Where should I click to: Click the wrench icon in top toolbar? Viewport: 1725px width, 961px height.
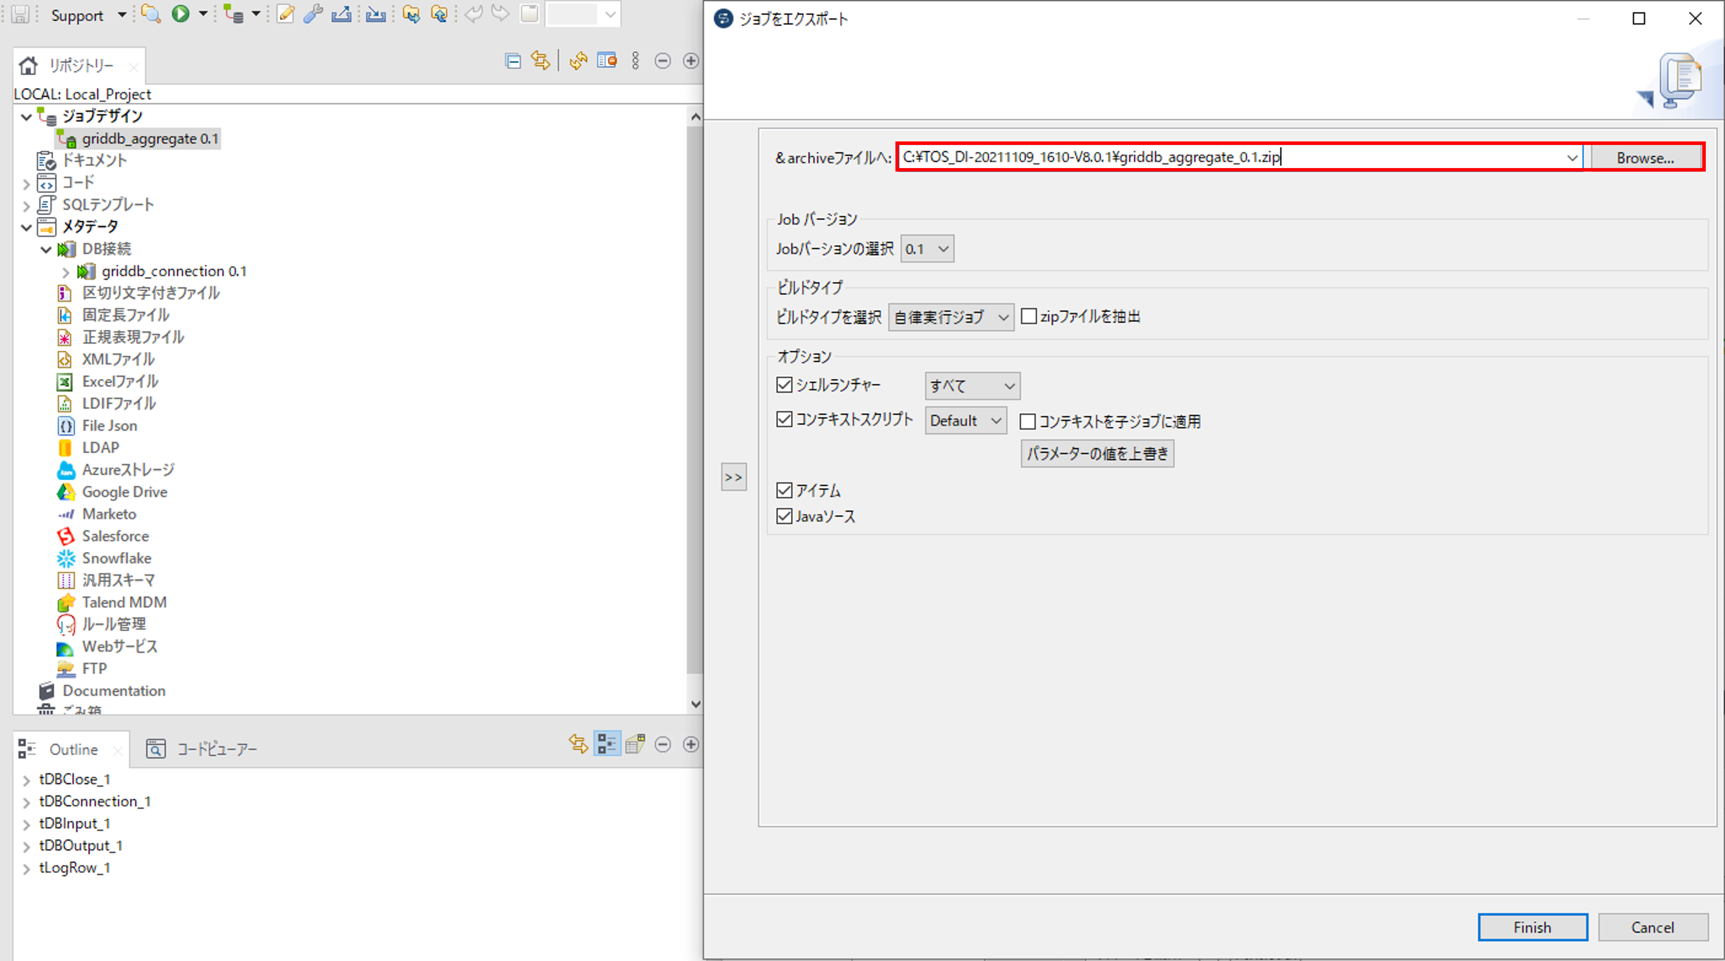[x=313, y=14]
